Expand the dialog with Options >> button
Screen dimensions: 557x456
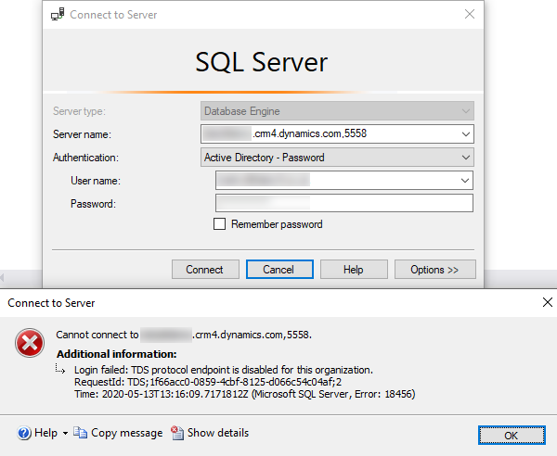434,270
